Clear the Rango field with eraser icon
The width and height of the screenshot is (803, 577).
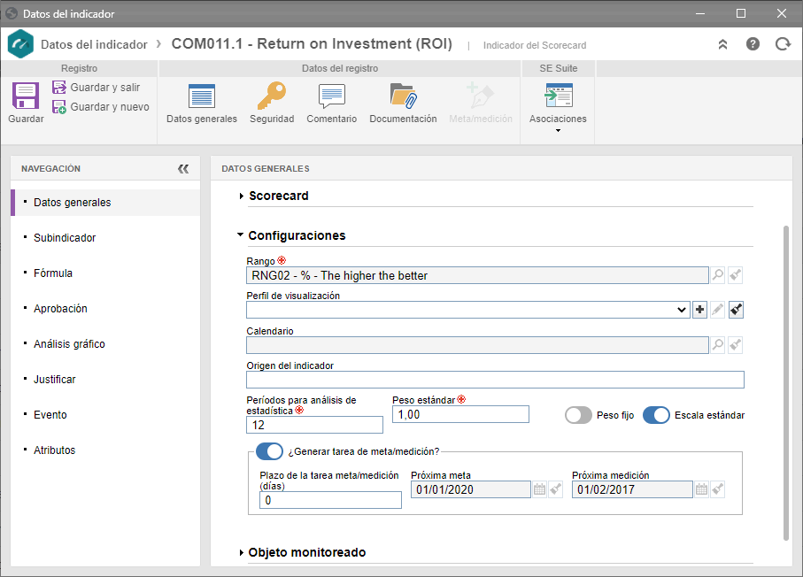coord(736,275)
